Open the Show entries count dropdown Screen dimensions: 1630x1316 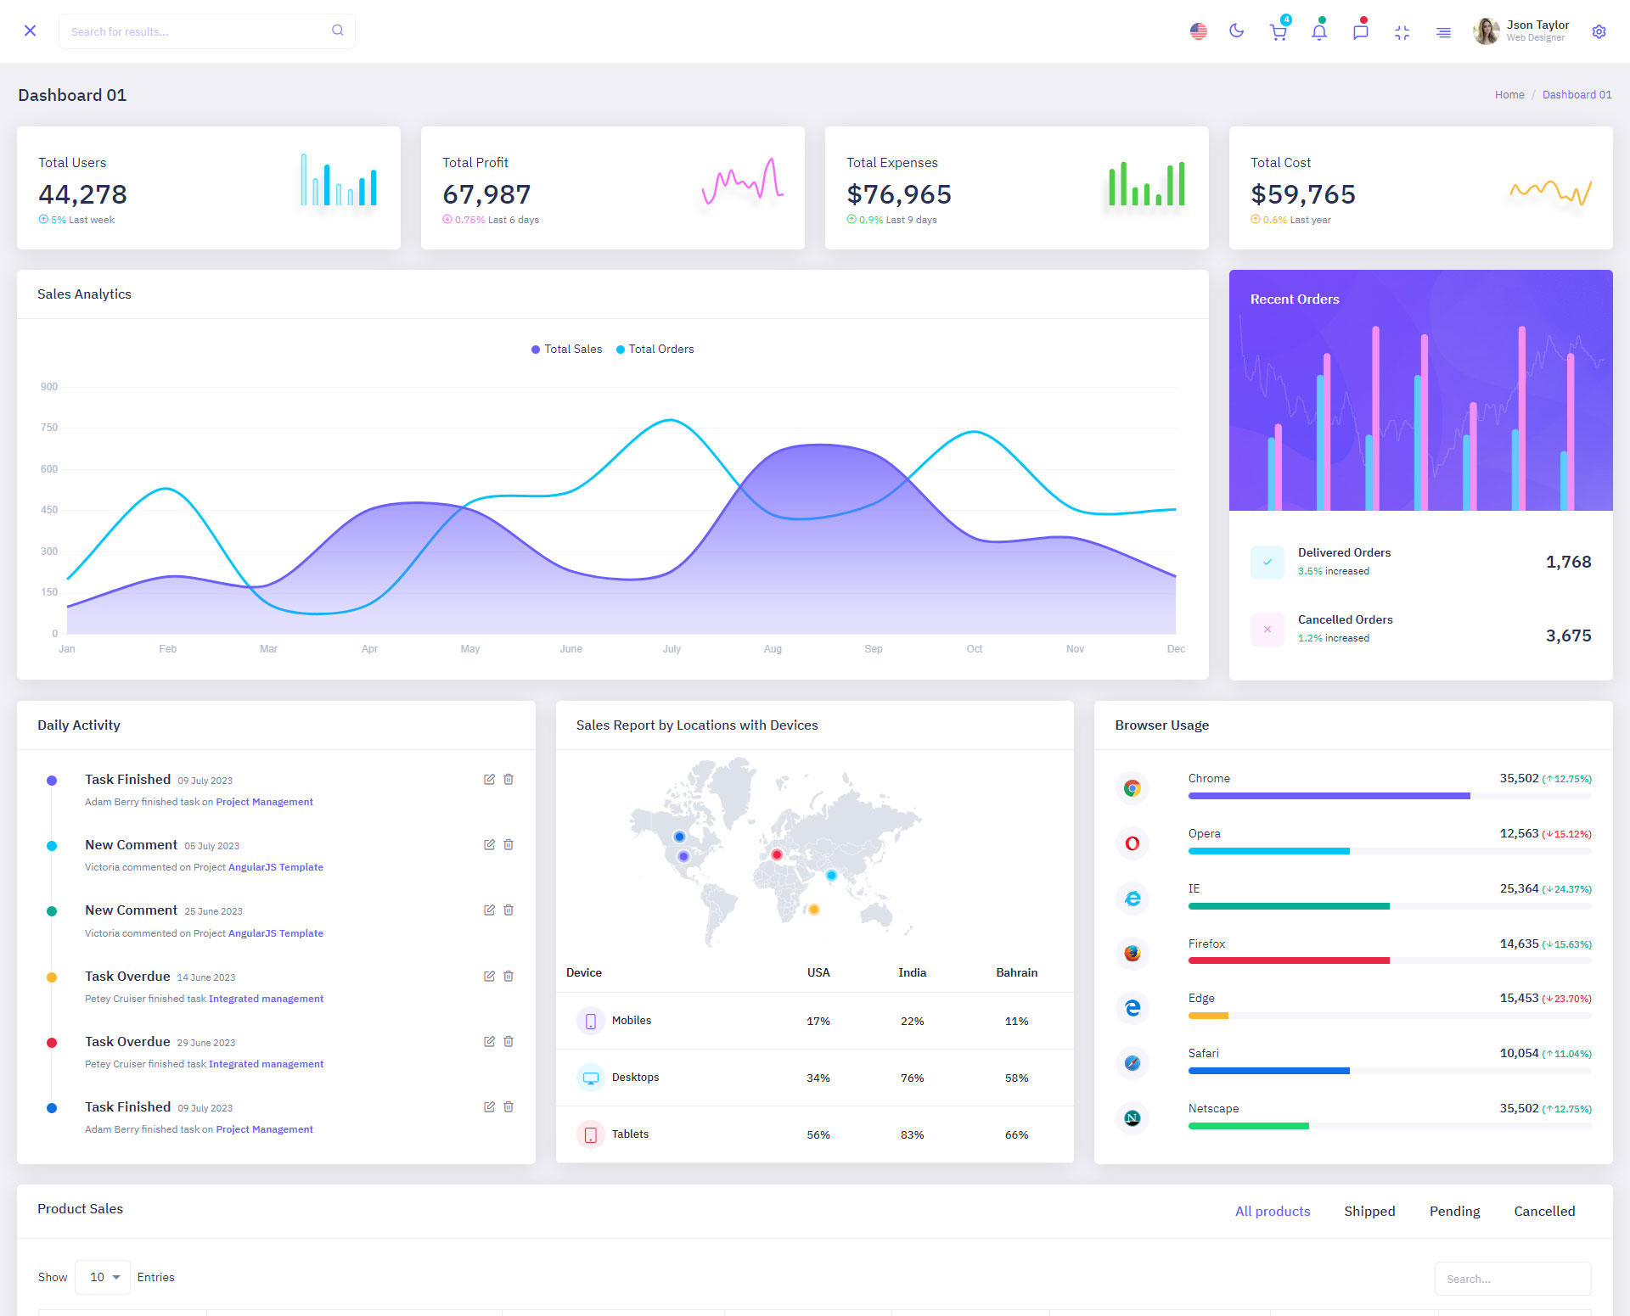tap(103, 1277)
